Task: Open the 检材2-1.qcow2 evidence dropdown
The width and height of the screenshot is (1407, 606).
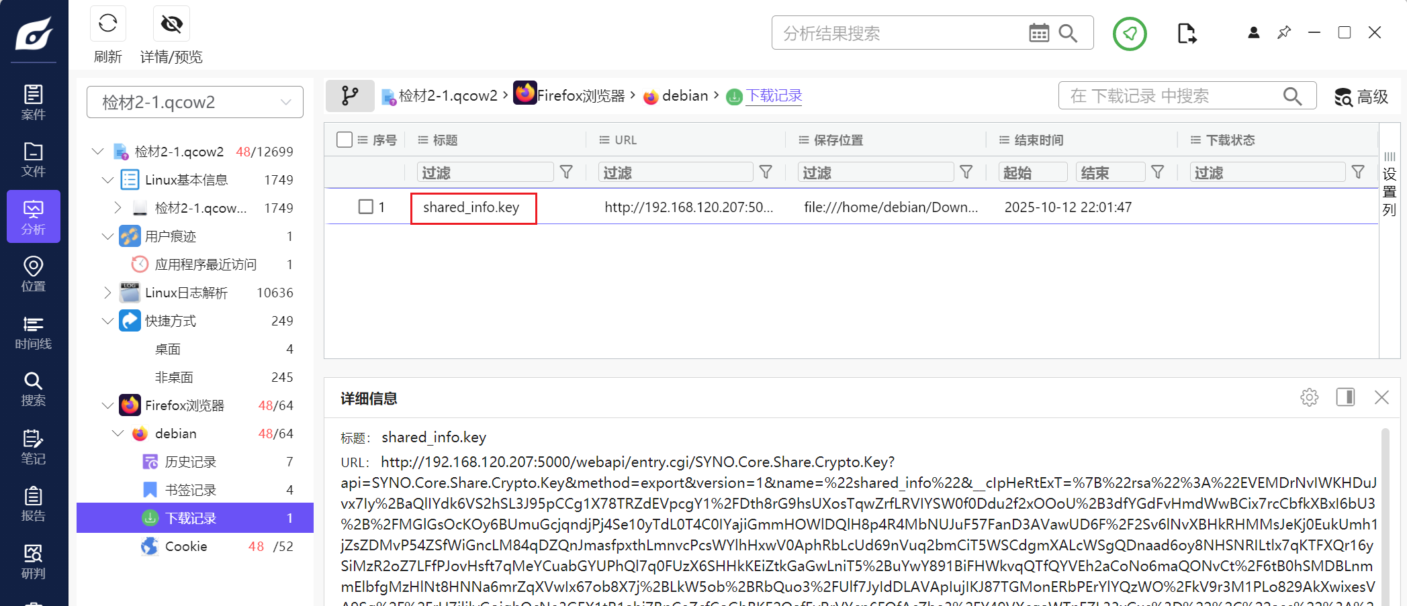Action: coord(195,102)
